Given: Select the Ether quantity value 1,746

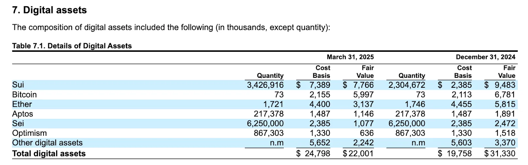Looking at the screenshot, I should [415, 104].
